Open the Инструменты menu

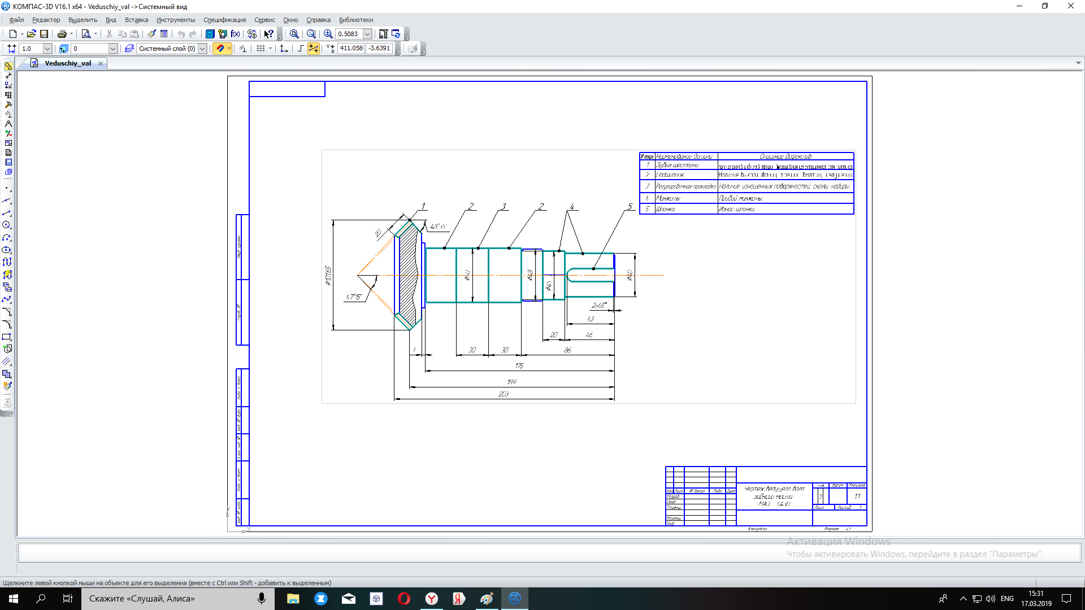point(176,20)
